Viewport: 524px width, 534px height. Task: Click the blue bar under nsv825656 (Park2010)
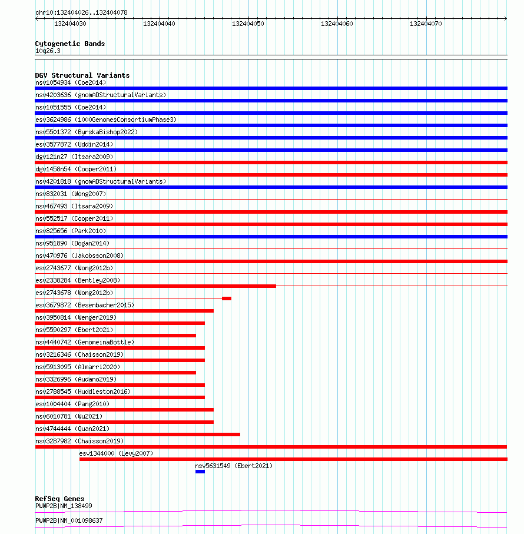tap(271, 237)
